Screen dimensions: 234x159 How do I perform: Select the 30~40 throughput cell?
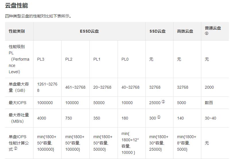210,118
